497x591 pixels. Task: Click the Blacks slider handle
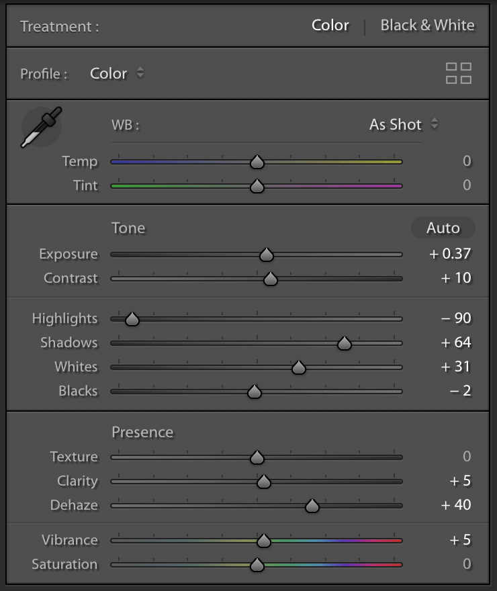pyautogui.click(x=254, y=392)
